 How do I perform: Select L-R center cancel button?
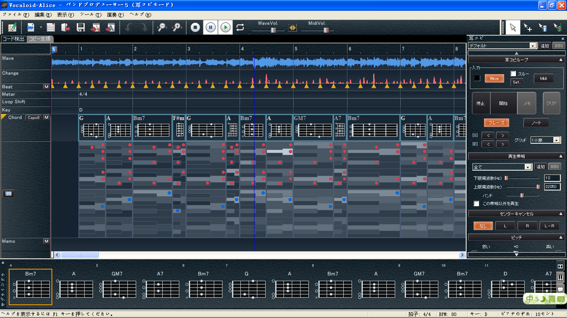tap(550, 226)
